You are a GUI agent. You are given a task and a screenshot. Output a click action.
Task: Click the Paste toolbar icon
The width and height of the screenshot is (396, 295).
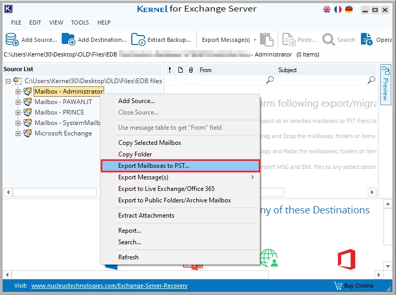point(289,40)
